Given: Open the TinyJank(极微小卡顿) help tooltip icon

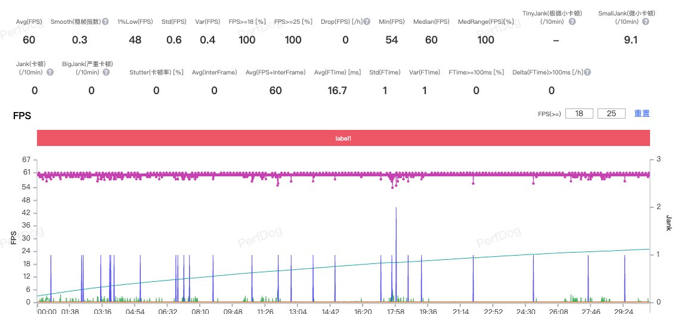Looking at the screenshot, I should 572,21.
